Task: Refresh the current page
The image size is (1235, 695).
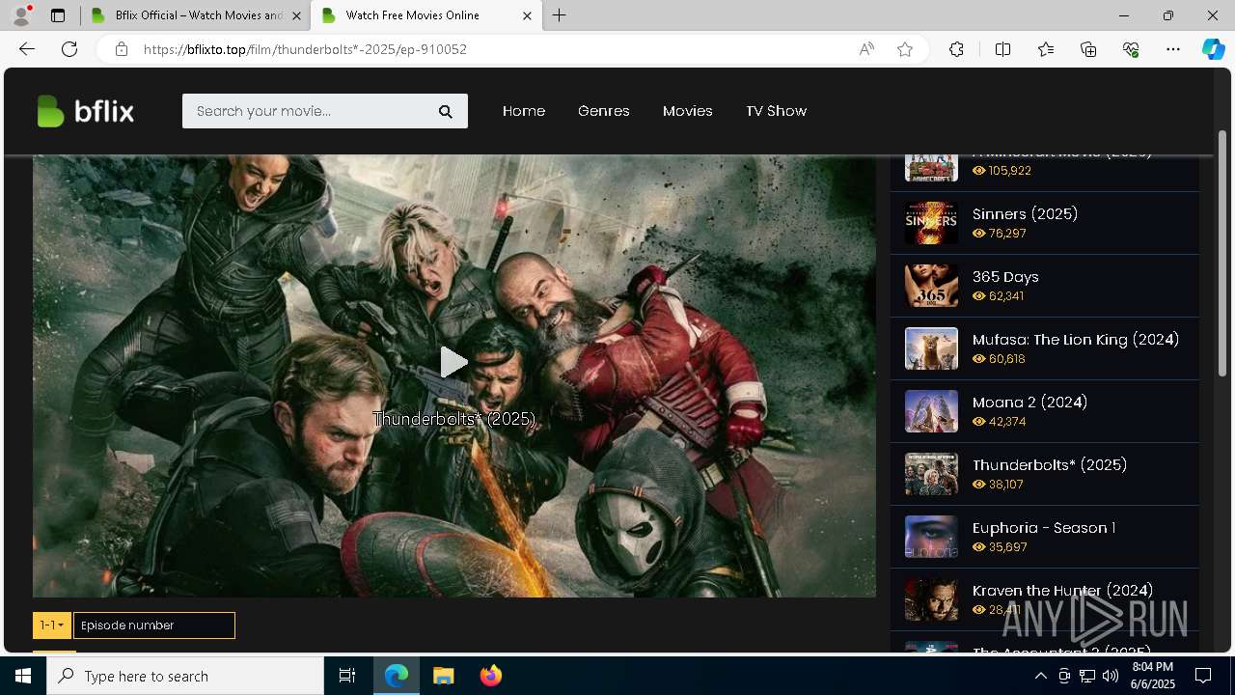Action: (x=69, y=49)
